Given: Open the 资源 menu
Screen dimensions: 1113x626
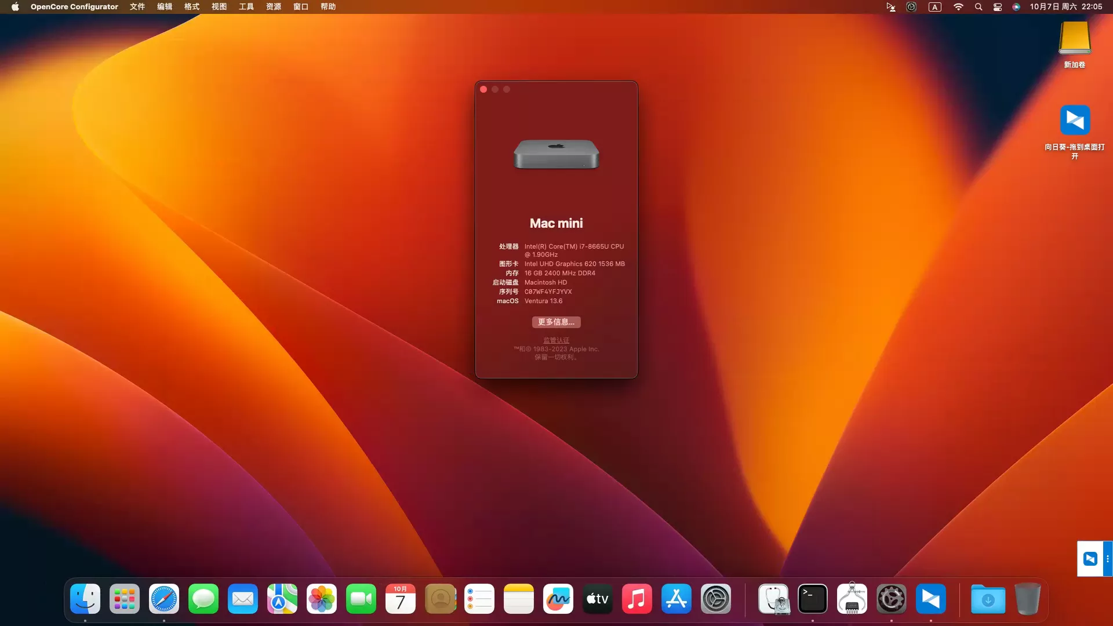Looking at the screenshot, I should (x=274, y=7).
